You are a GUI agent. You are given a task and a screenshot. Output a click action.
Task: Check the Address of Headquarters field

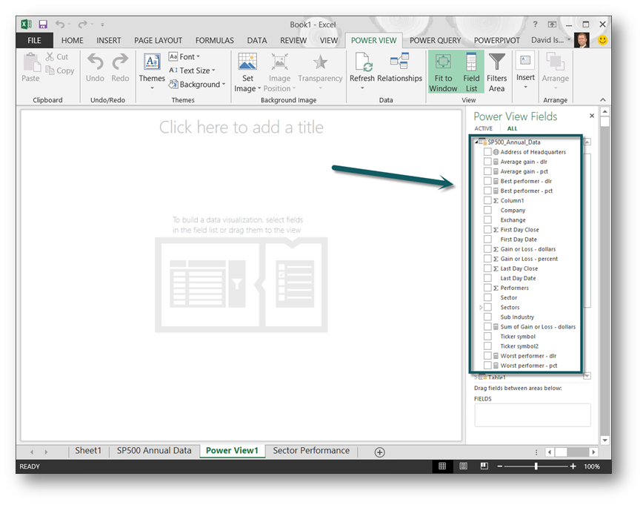(x=487, y=152)
